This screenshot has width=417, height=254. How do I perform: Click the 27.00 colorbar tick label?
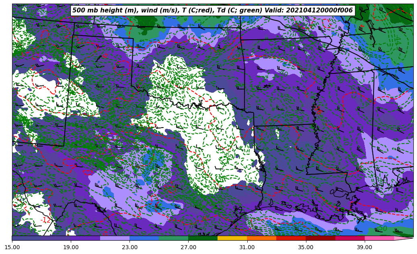188,247
